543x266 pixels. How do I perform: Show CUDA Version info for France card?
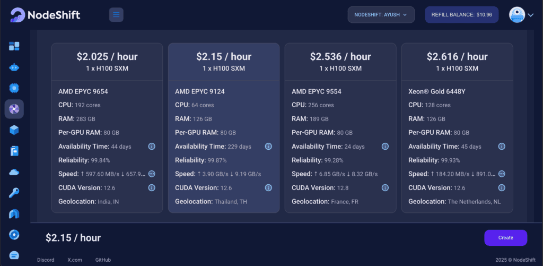coord(385,187)
